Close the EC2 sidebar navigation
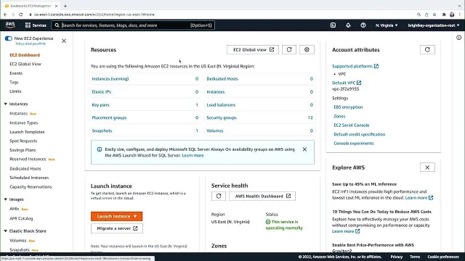The image size is (465, 261). coord(64,41)
